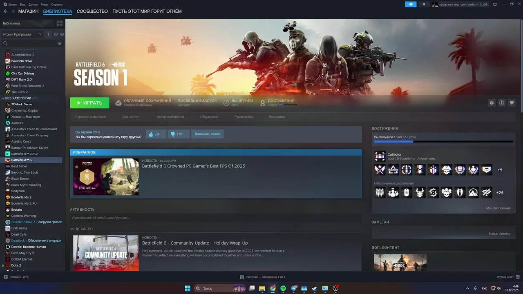
Task: Go forward with the right arrow
Action: tap(13, 11)
